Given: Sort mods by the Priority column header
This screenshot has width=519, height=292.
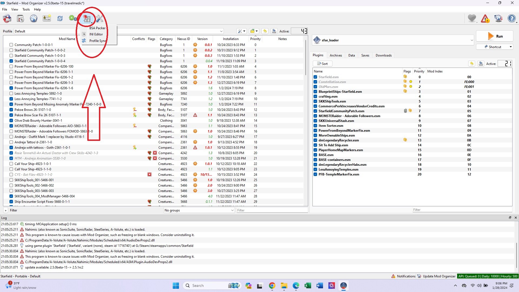Looking at the screenshot, I should [x=255, y=39].
